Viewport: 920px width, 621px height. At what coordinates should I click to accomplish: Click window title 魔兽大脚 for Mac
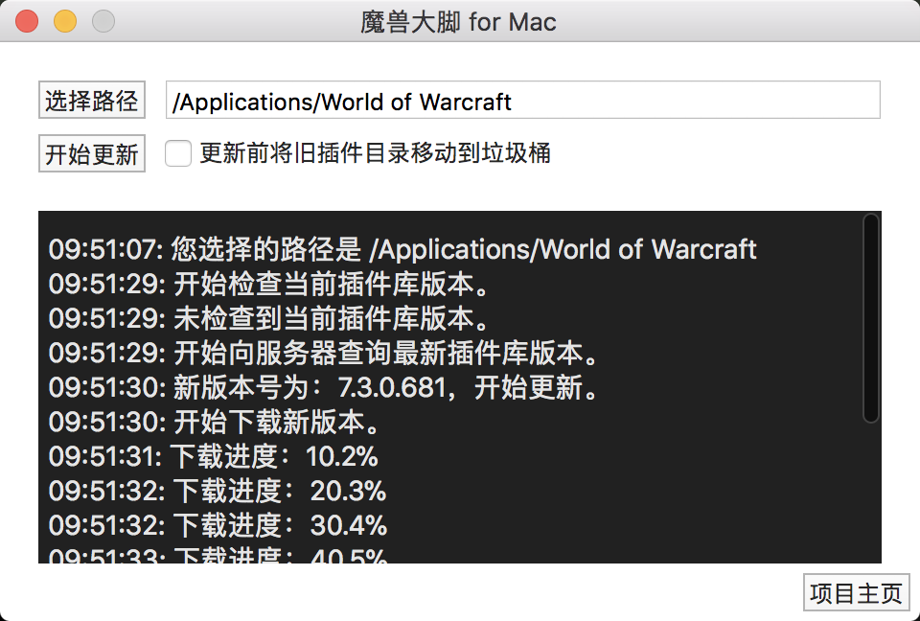[x=458, y=22]
